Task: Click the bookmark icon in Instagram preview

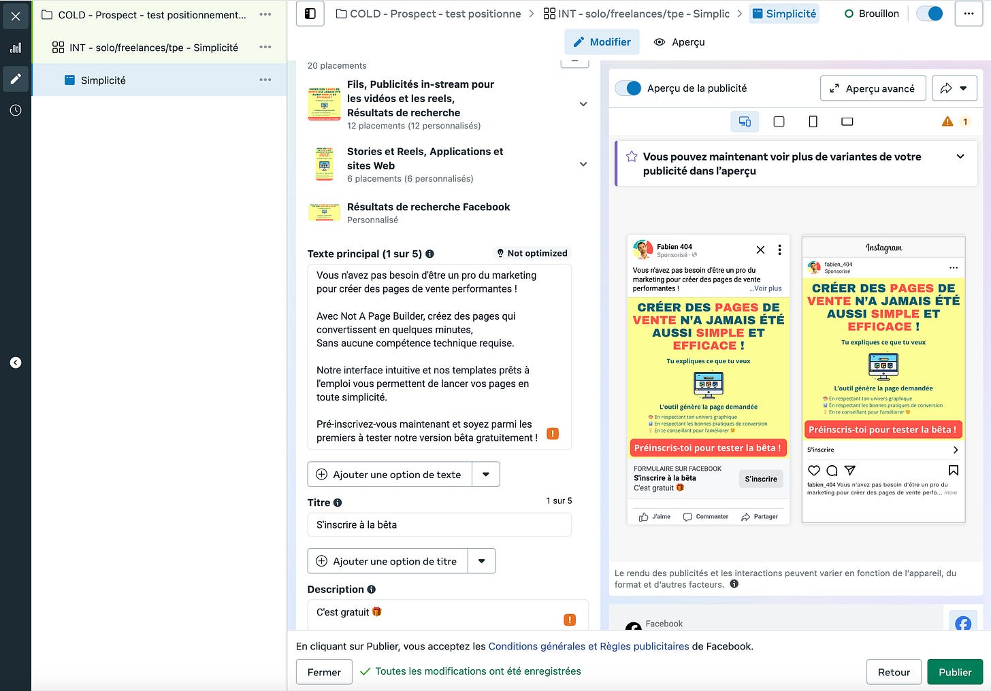Action: [x=954, y=470]
